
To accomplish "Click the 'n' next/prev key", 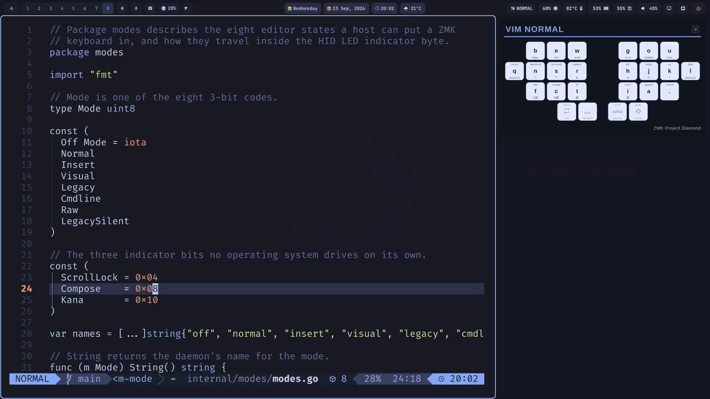I will pyautogui.click(x=535, y=71).
